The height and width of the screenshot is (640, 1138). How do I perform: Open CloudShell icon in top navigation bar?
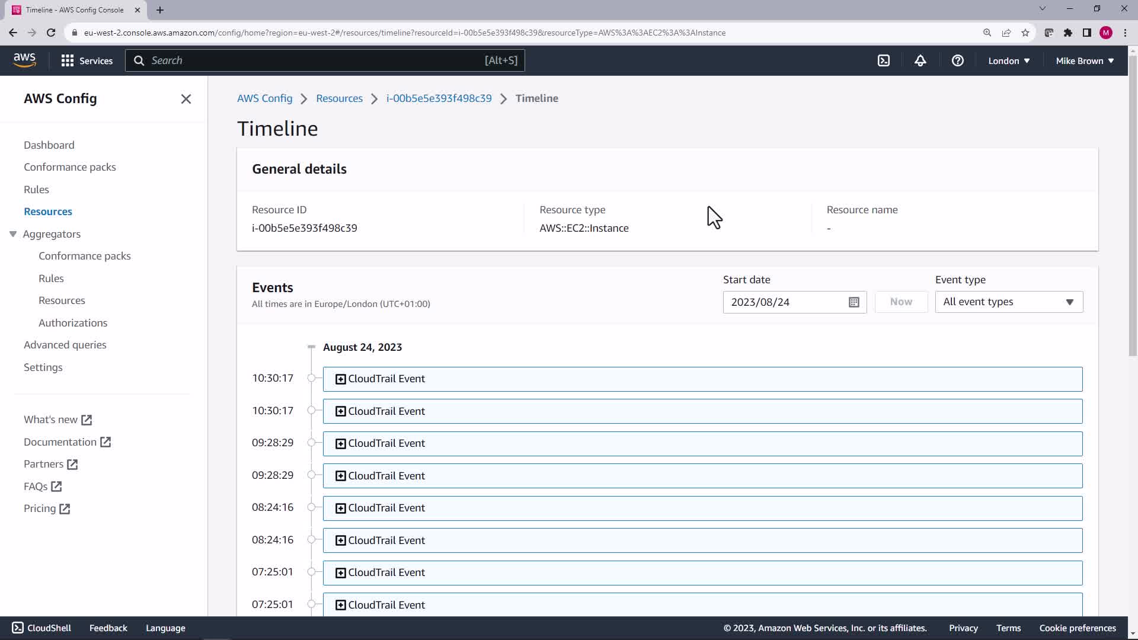click(883, 60)
